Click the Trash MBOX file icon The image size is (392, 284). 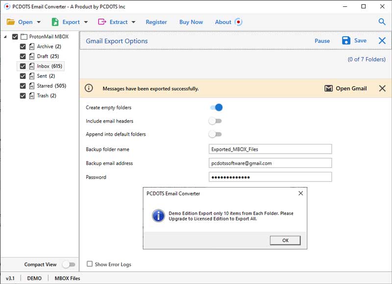32,95
